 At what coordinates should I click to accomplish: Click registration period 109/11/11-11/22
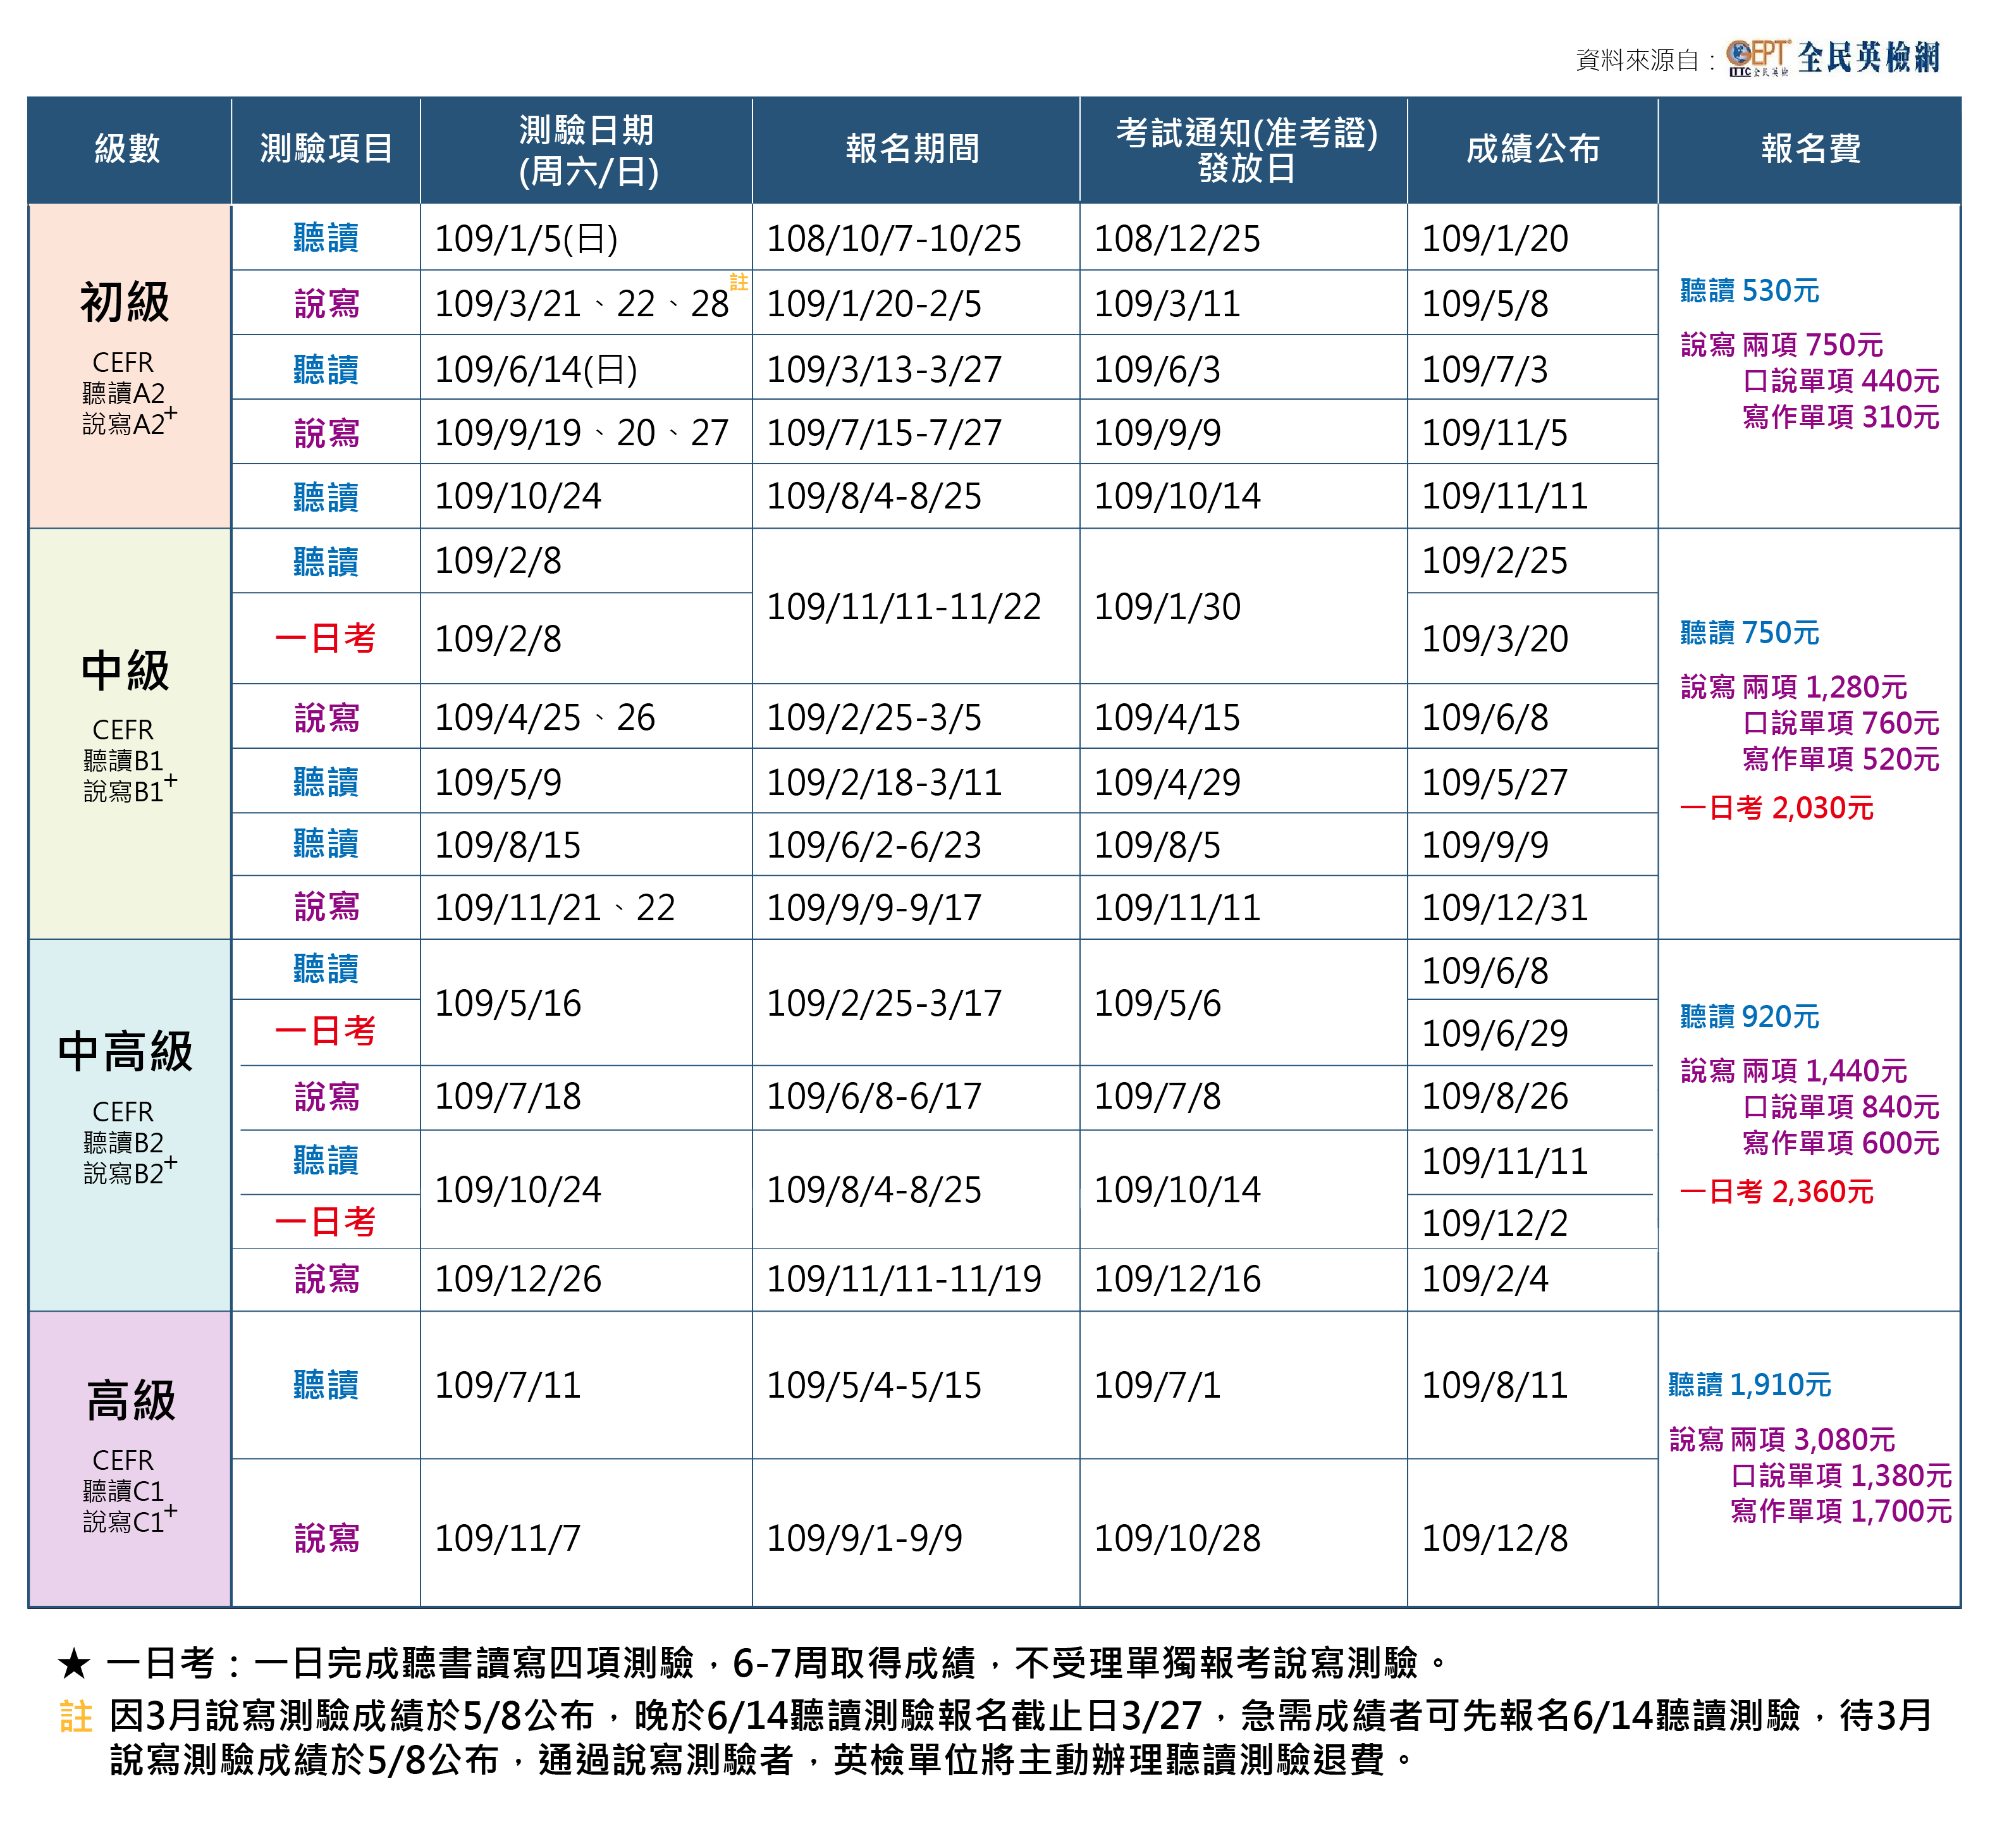[904, 607]
